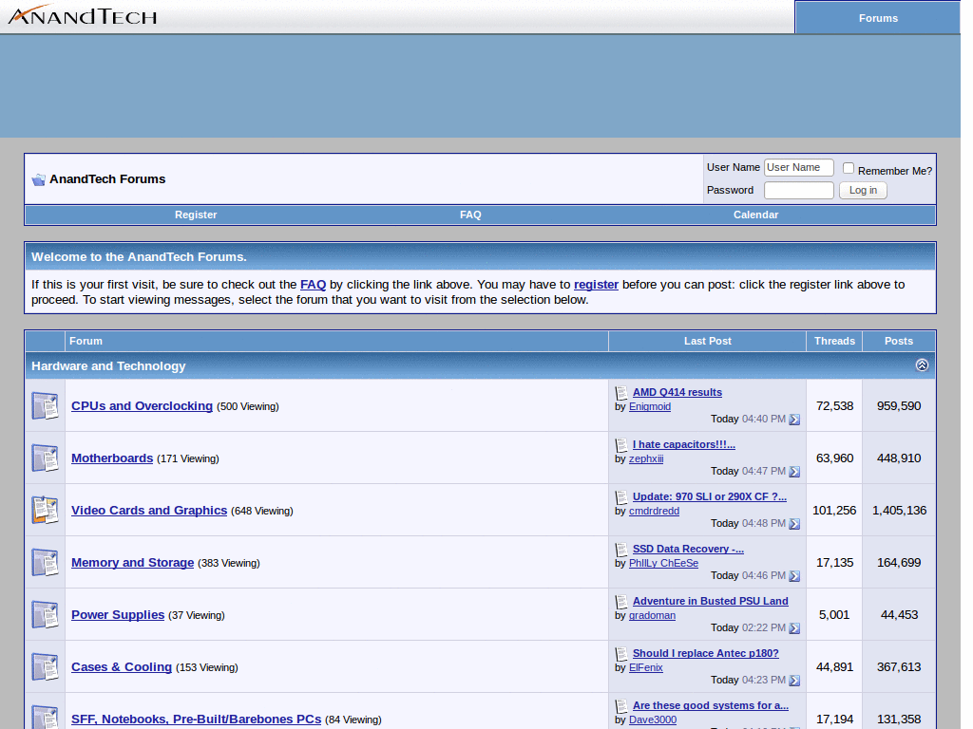Image resolution: width=973 pixels, height=729 pixels.
Task: Click the Log in button
Action: [863, 190]
